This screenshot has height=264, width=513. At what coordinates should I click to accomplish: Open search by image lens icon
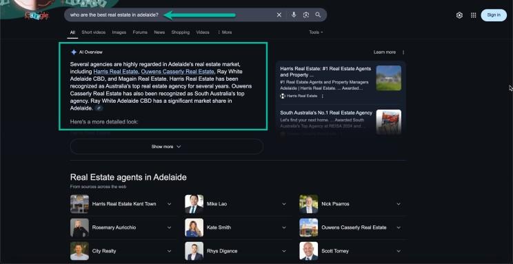(x=306, y=14)
